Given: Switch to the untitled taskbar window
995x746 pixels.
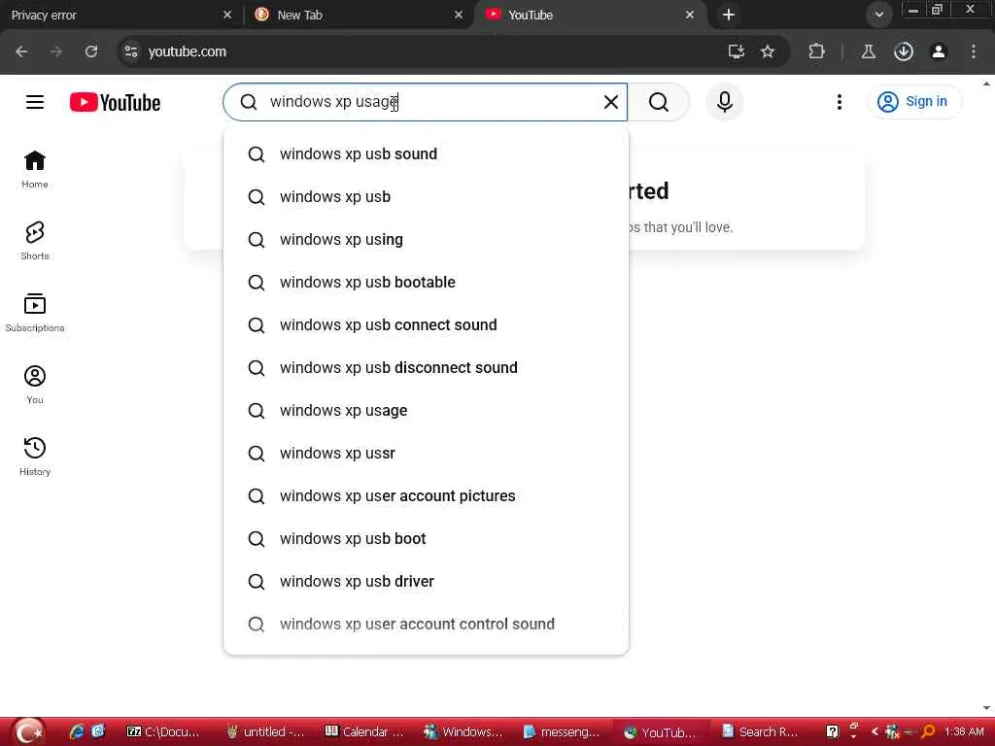Looking at the screenshot, I should click(266, 732).
